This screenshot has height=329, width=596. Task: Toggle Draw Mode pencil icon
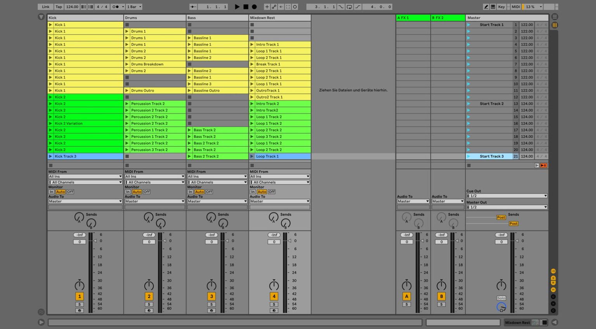[486, 7]
